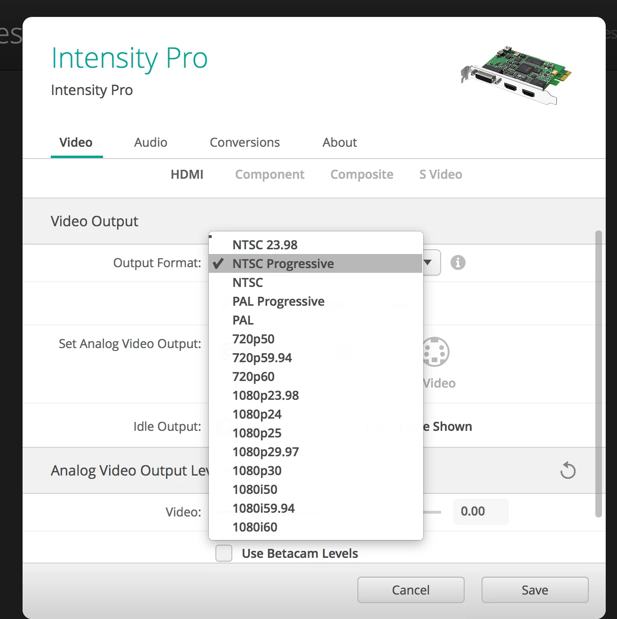Image resolution: width=617 pixels, height=619 pixels.
Task: Select the HDMI input sub-tab
Action: pos(187,175)
